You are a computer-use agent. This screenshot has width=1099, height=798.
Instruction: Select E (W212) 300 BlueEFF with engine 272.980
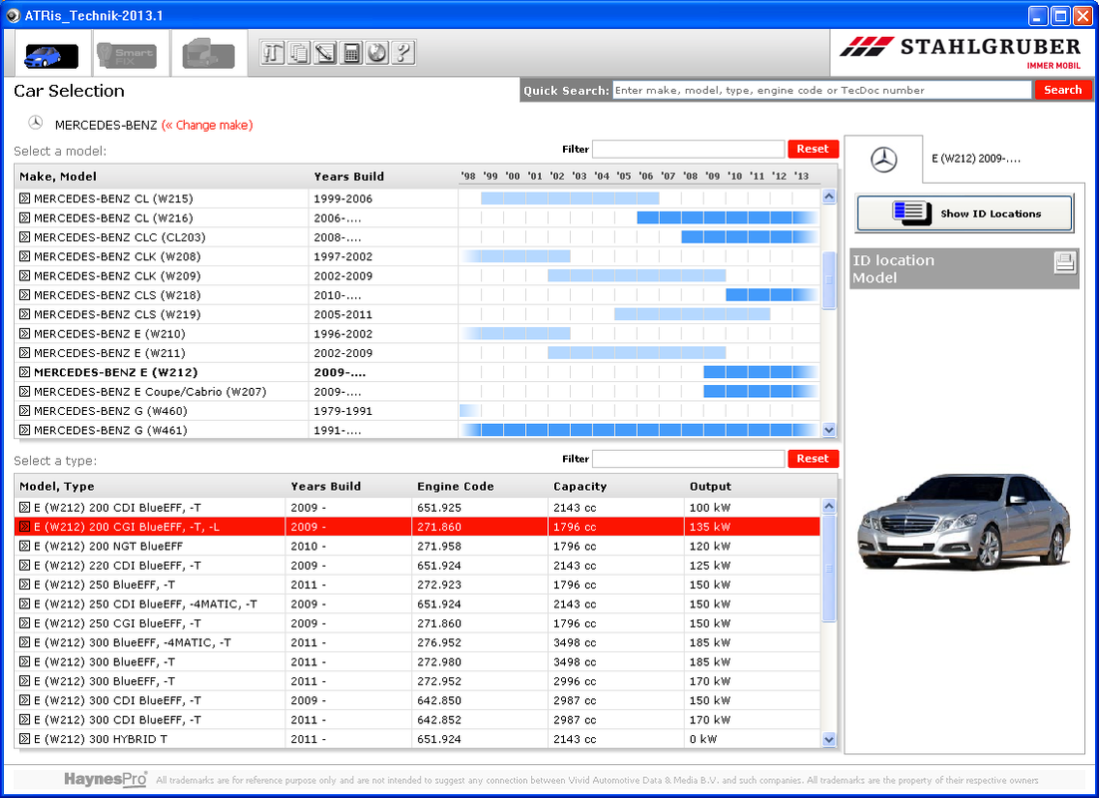coord(417,661)
